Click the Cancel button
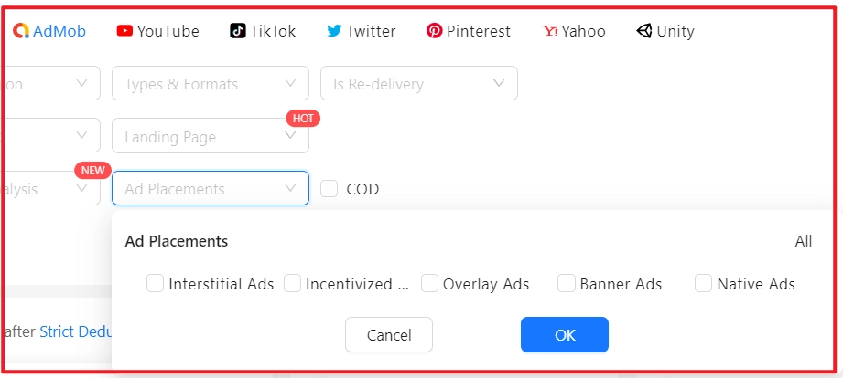Viewport: 843px width, 378px height. [x=389, y=335]
